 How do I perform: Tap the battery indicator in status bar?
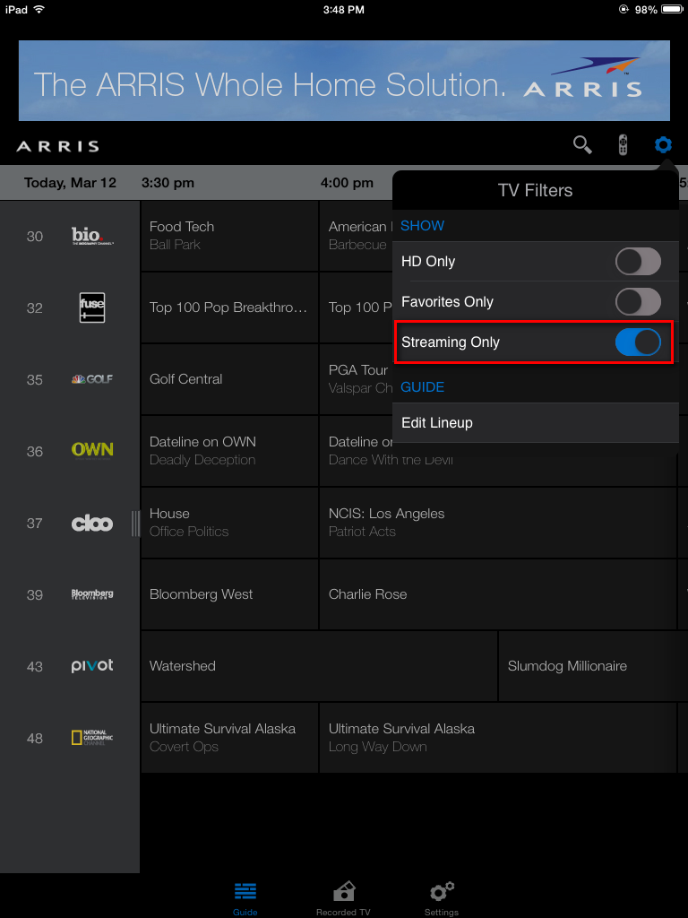tap(672, 9)
